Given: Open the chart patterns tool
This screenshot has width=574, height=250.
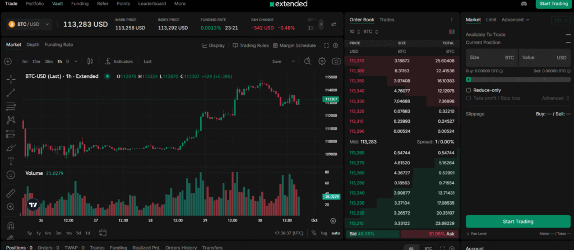Looking at the screenshot, I should click(11, 120).
